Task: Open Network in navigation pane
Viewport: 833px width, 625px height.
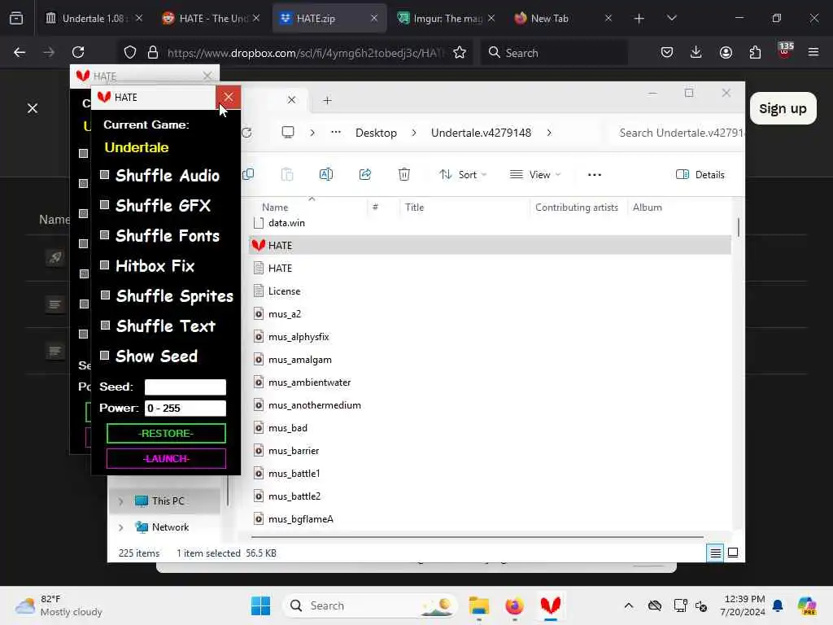Action: [x=170, y=527]
